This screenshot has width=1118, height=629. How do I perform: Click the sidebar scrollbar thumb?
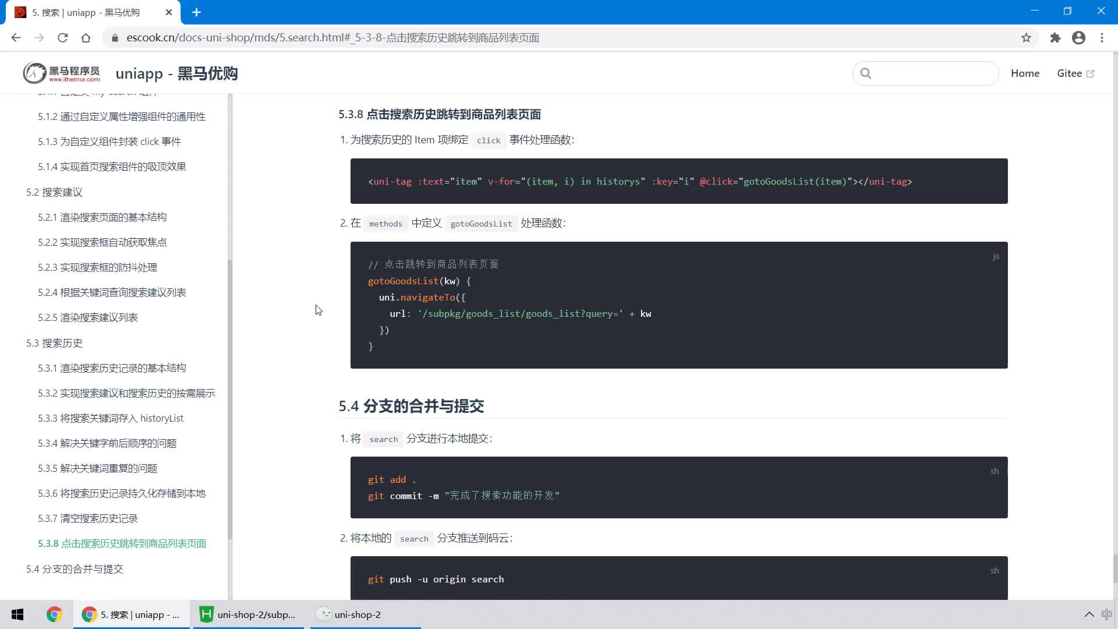pos(229,399)
